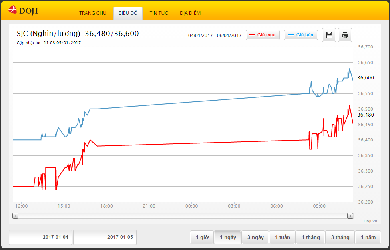Click the Doji.vn credit link

click(370, 221)
